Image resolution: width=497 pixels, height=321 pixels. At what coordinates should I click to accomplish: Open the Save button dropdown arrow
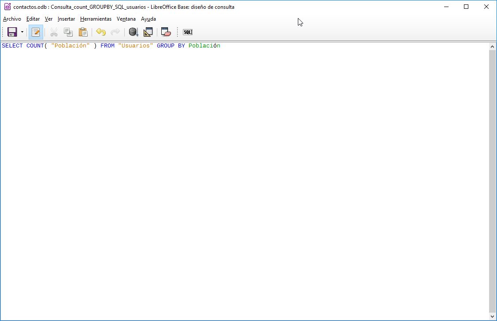click(21, 32)
